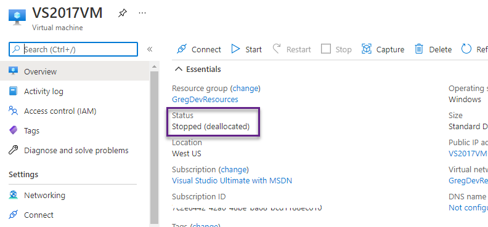The height and width of the screenshot is (227, 488).
Task: Click the Access control people icon
Action: [x=14, y=111]
